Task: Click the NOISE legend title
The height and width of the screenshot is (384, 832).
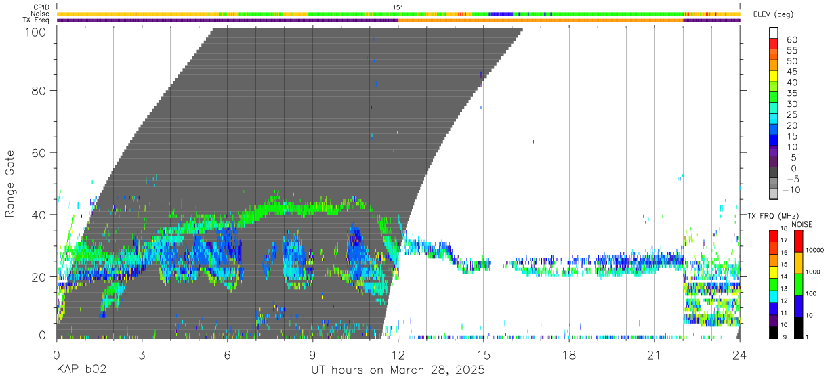Action: tap(802, 224)
